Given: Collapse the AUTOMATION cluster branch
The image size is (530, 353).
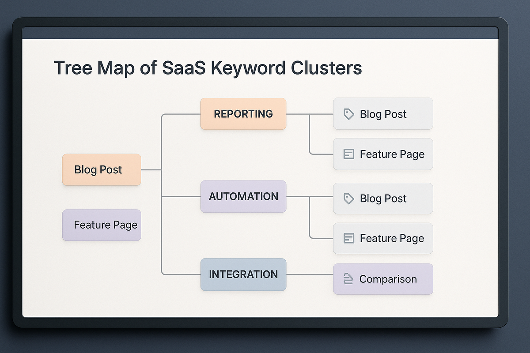Looking at the screenshot, I should [243, 197].
